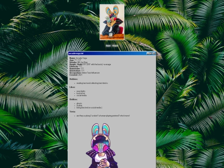Maximize the arcadevega.txt window

151,53
